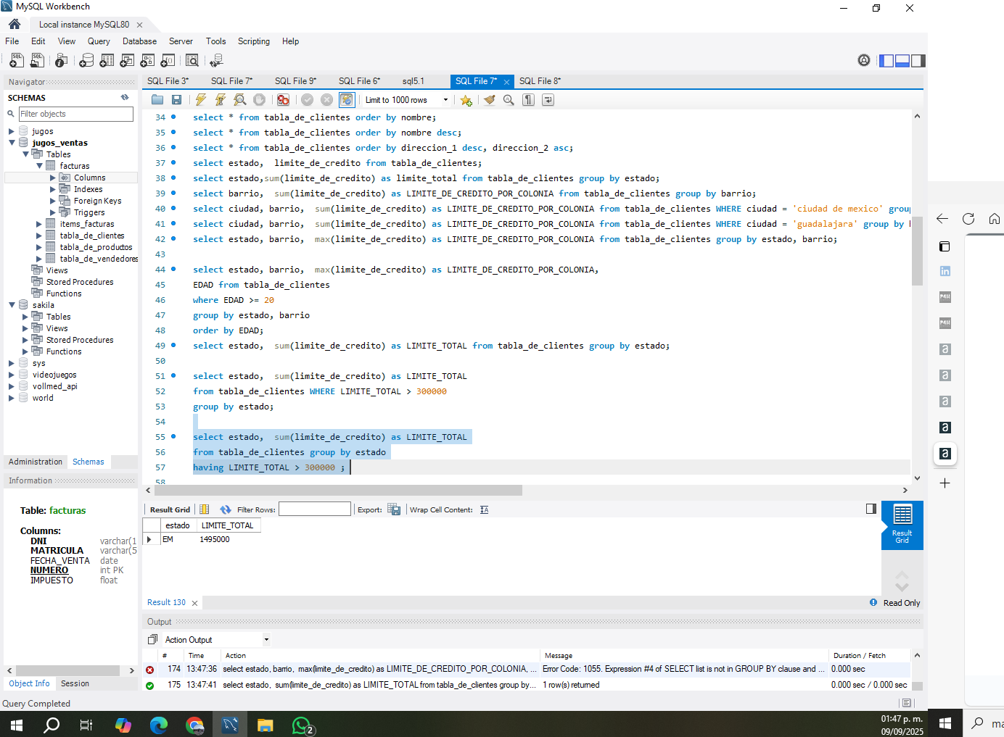The height and width of the screenshot is (737, 1004).
Task: Toggle word wrap icon in editor toolbar
Action: [x=548, y=100]
